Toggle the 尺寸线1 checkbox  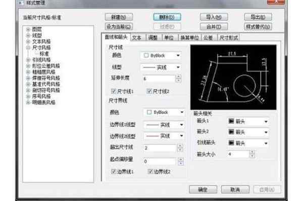(114, 91)
